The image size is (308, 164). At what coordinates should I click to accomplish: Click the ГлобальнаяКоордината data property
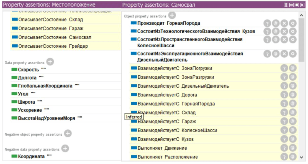point(45,86)
